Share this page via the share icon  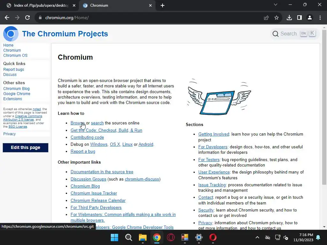click(266, 18)
